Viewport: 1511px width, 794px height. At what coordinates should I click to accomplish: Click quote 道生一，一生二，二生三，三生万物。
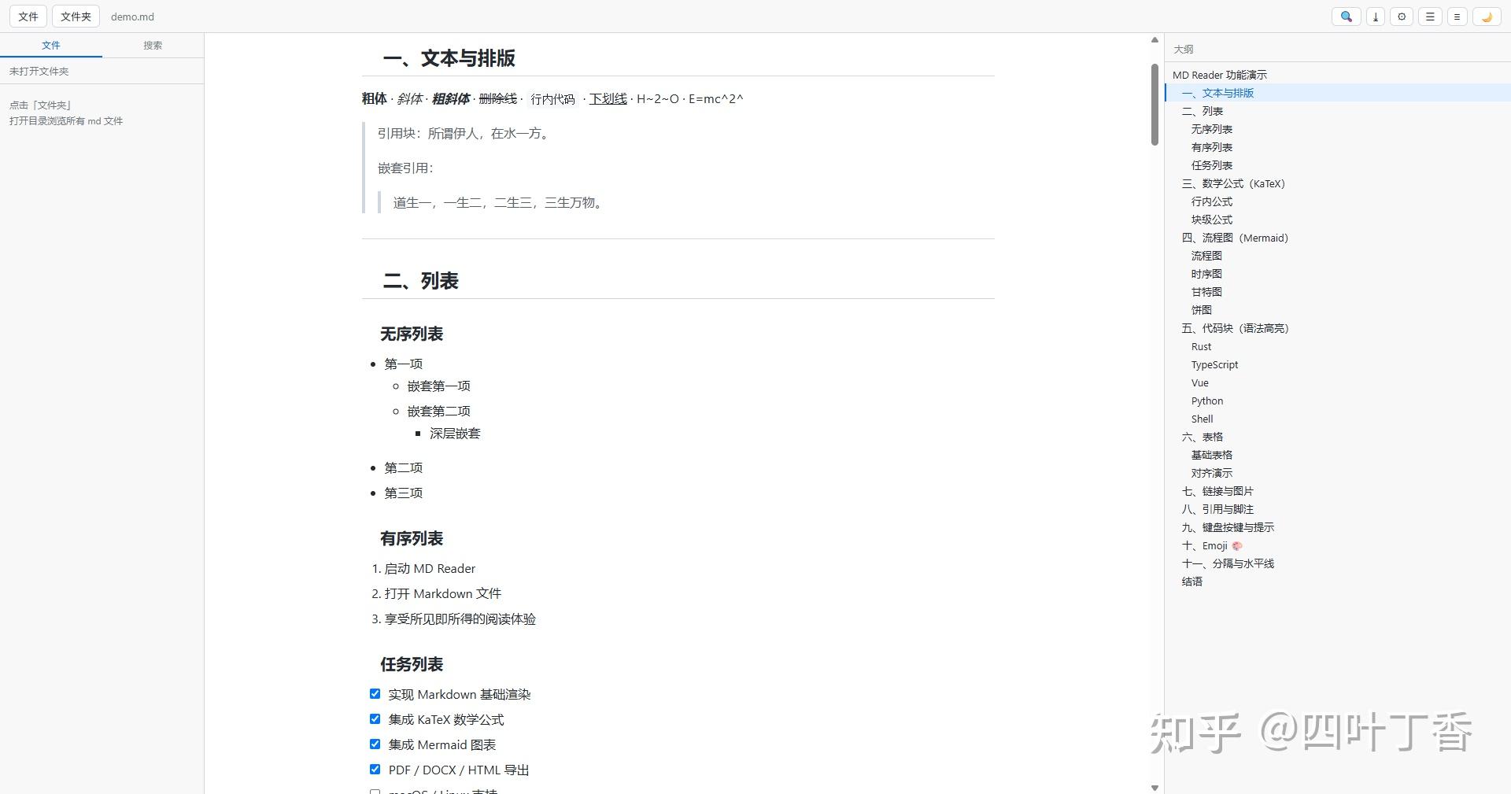pyautogui.click(x=501, y=202)
